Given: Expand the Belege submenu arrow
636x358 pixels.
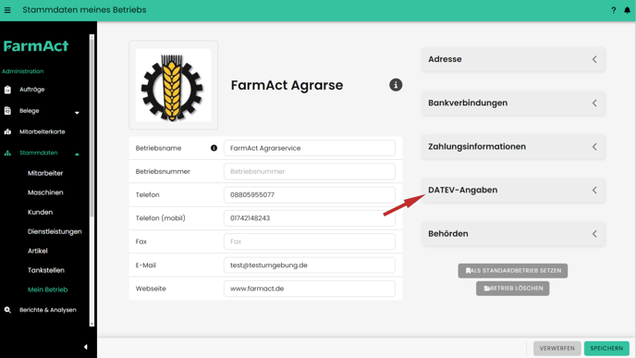Looking at the screenshot, I should [x=77, y=113].
